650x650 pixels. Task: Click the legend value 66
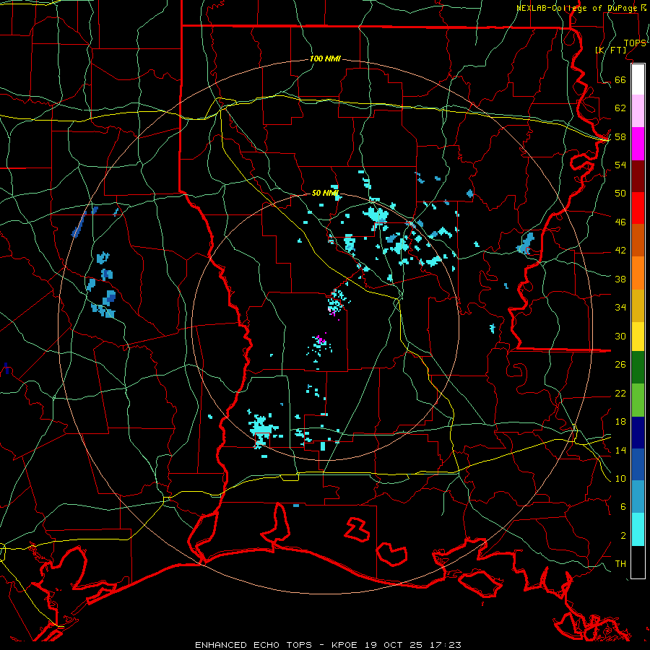pyautogui.click(x=620, y=80)
